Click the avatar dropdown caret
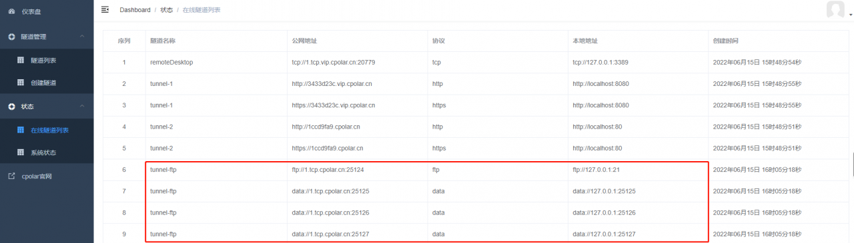This screenshot has width=854, height=243. tap(850, 15)
